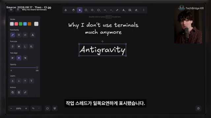Delete the selected element
The image size is (211, 118).
pos(19,92)
